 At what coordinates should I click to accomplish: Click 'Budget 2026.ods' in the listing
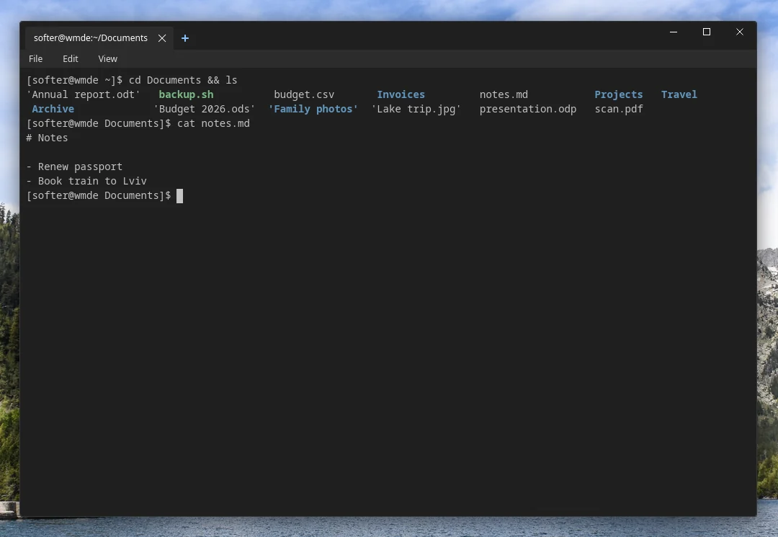pyautogui.click(x=204, y=109)
